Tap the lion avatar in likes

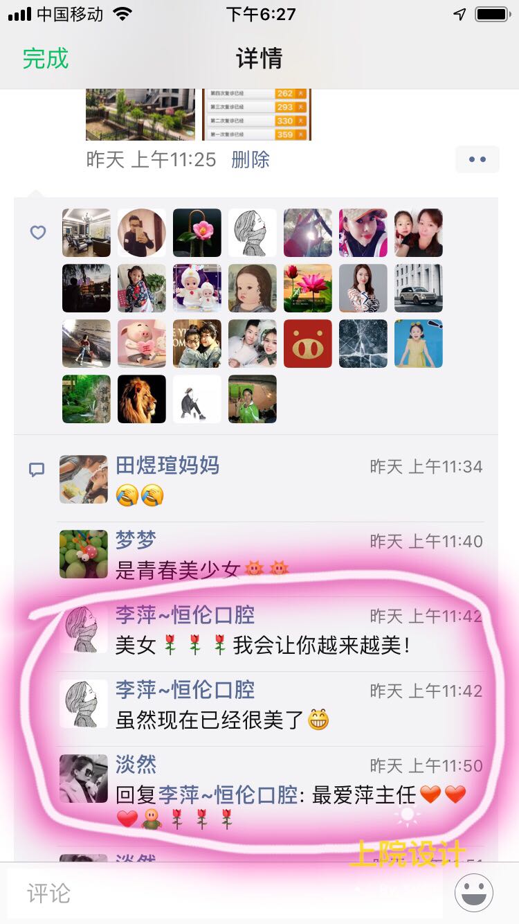[142, 399]
